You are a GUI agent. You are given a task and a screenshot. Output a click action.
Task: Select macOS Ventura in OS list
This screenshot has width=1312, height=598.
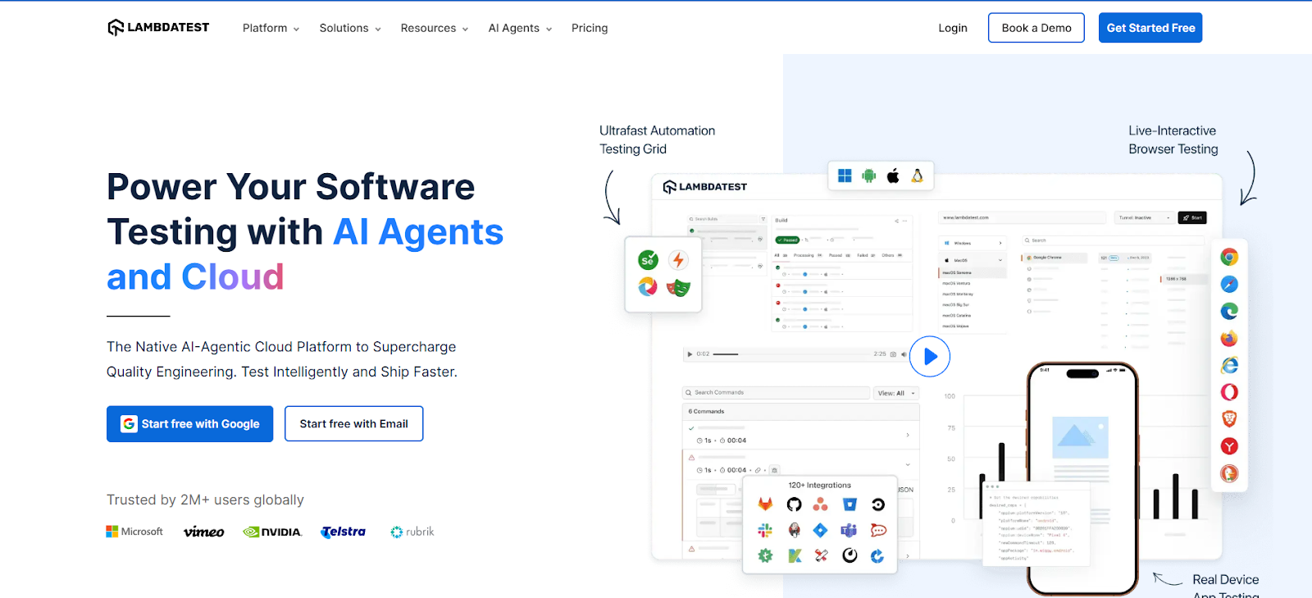click(973, 283)
